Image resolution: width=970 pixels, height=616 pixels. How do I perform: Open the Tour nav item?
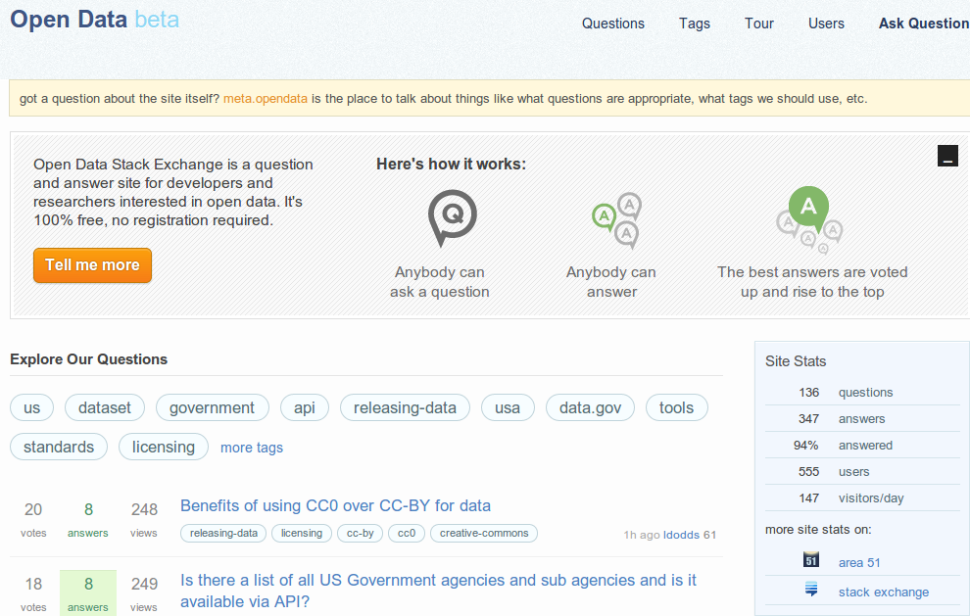[x=759, y=24]
